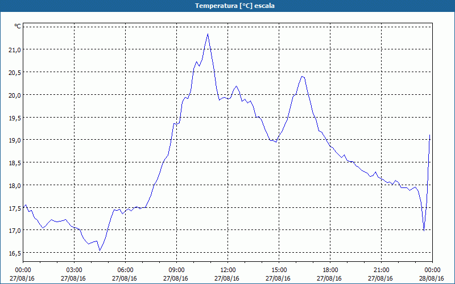Screen dimensions: 455x284
Task: Click the 15:00 time axis label
Action: [279, 270]
